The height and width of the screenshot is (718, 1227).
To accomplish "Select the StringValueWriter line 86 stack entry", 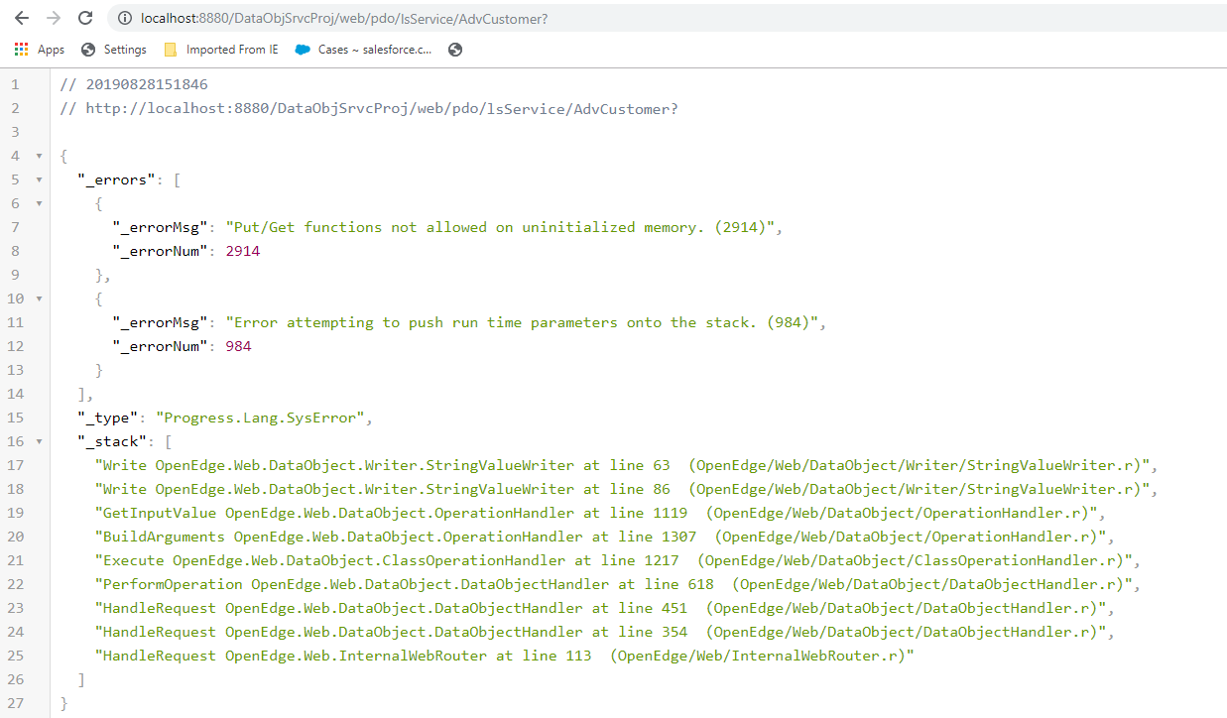I will 623,489.
